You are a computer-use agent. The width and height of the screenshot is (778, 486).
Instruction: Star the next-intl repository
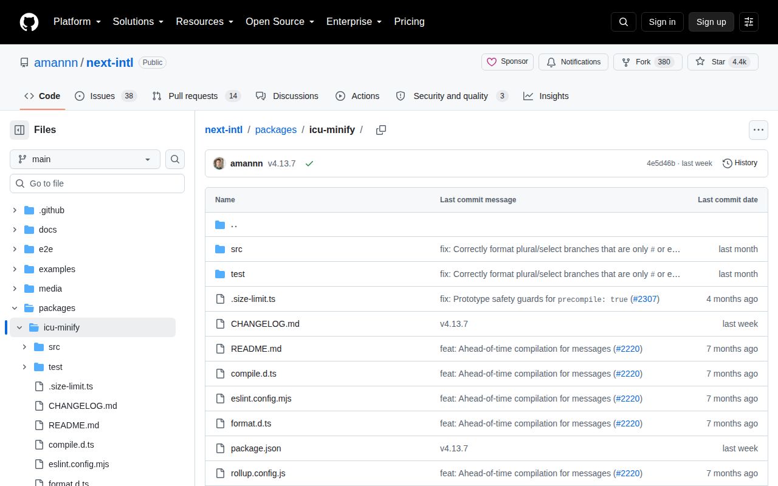point(723,62)
